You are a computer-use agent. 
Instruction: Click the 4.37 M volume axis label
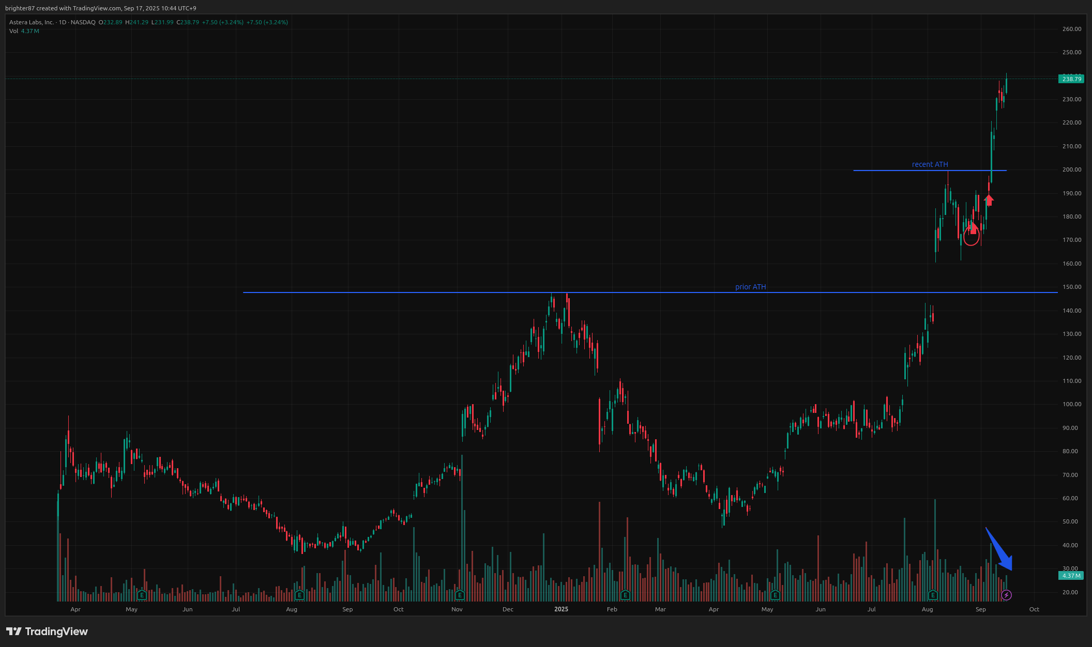tap(1071, 576)
